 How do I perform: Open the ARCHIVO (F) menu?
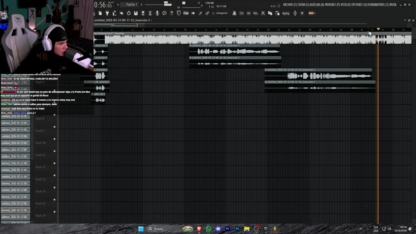290,5
